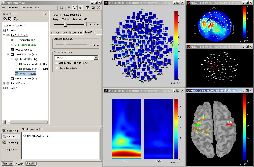Switch to the Scout tab

pos(73,32)
